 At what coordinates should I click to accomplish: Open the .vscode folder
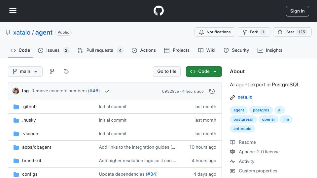click(30, 133)
